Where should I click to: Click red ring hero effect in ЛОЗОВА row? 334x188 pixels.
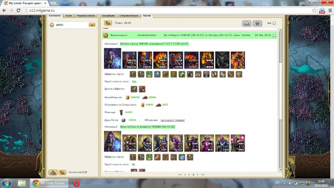click(x=165, y=157)
